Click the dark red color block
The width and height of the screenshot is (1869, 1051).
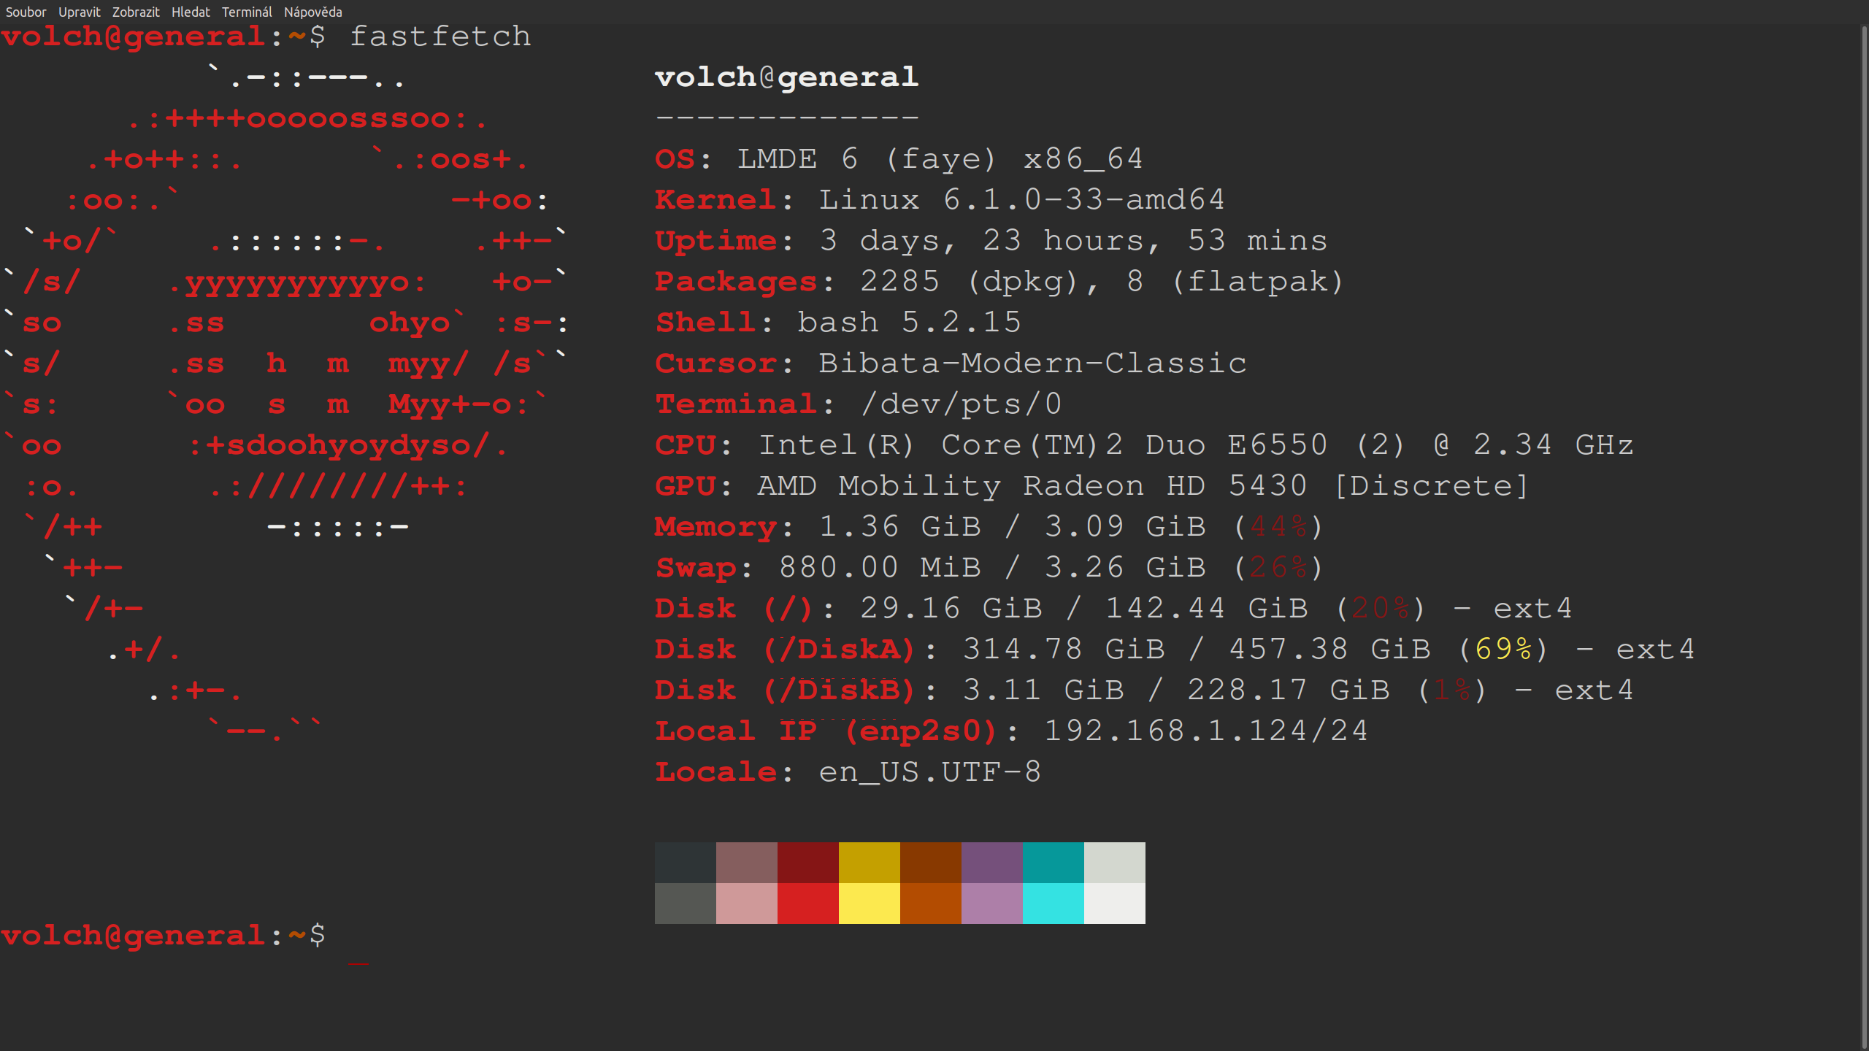click(x=807, y=863)
